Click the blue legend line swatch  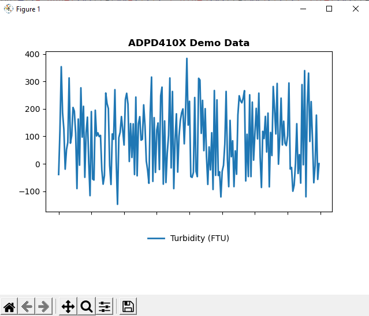[156, 239]
